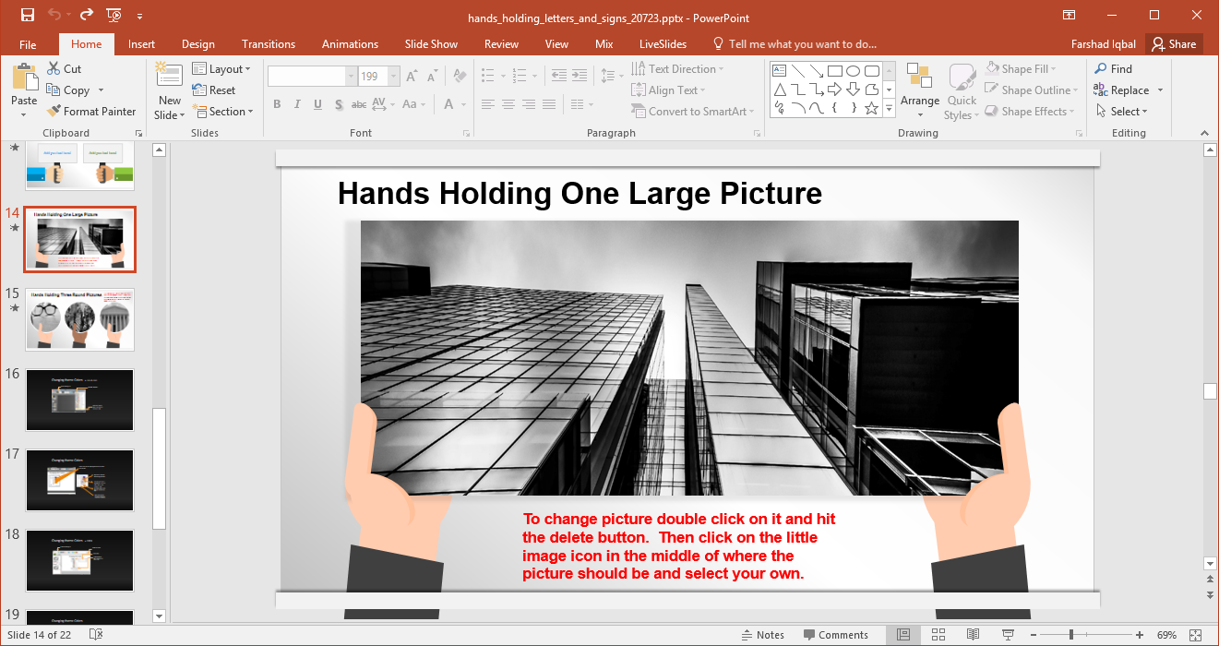Switch to the Insert tab
This screenshot has height=646, width=1219.
pyautogui.click(x=141, y=44)
